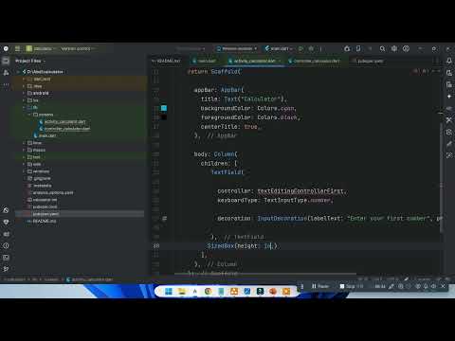Click the Windows Start button on taskbar

169,291
